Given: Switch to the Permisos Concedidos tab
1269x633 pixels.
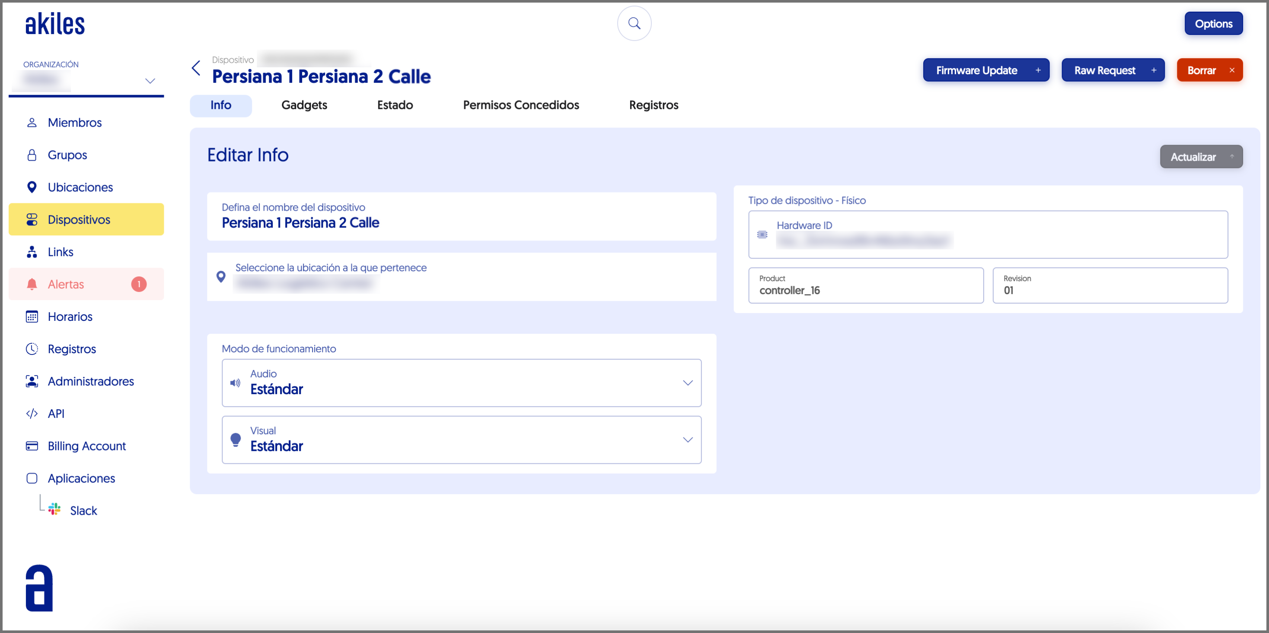Looking at the screenshot, I should click(x=521, y=105).
